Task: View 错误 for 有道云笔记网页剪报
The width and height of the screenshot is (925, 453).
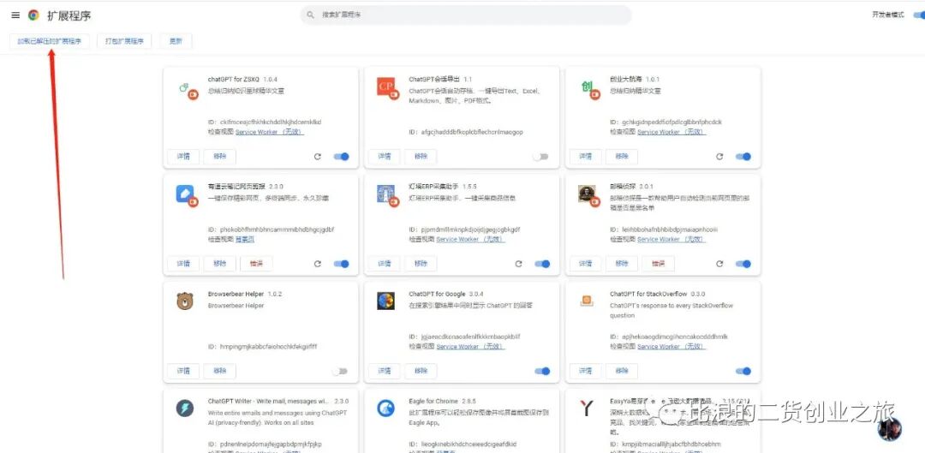Action: click(x=256, y=264)
